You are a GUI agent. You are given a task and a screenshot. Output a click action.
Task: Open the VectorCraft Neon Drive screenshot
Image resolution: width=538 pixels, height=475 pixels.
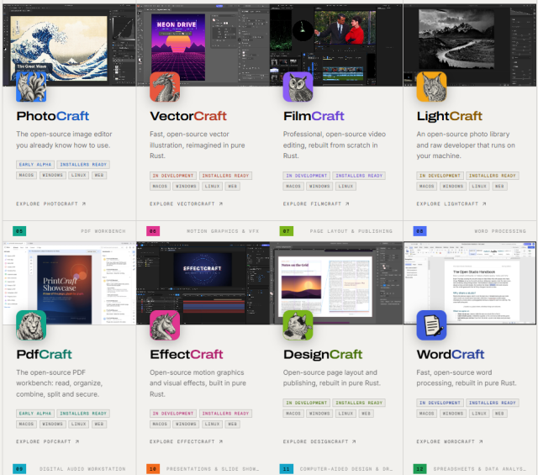[203, 45]
